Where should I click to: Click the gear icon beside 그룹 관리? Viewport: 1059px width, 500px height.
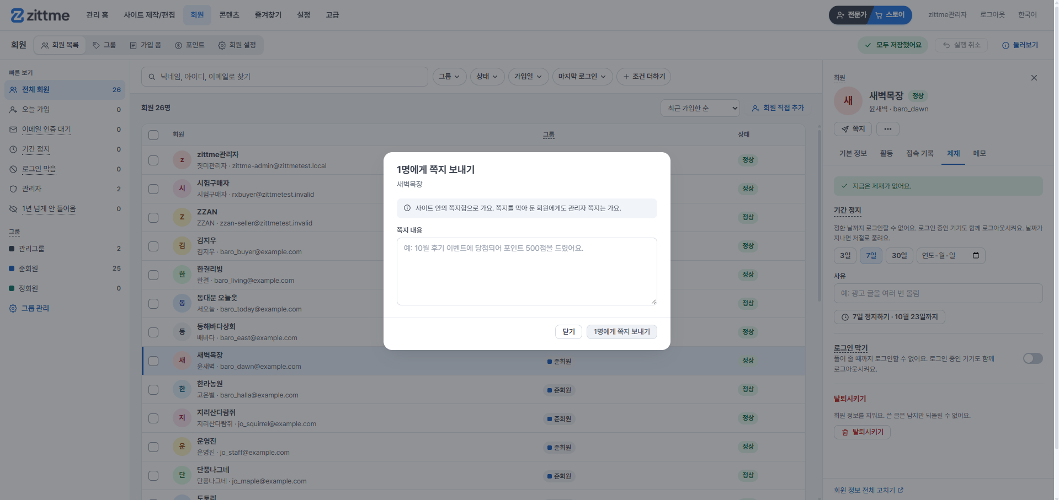click(13, 309)
